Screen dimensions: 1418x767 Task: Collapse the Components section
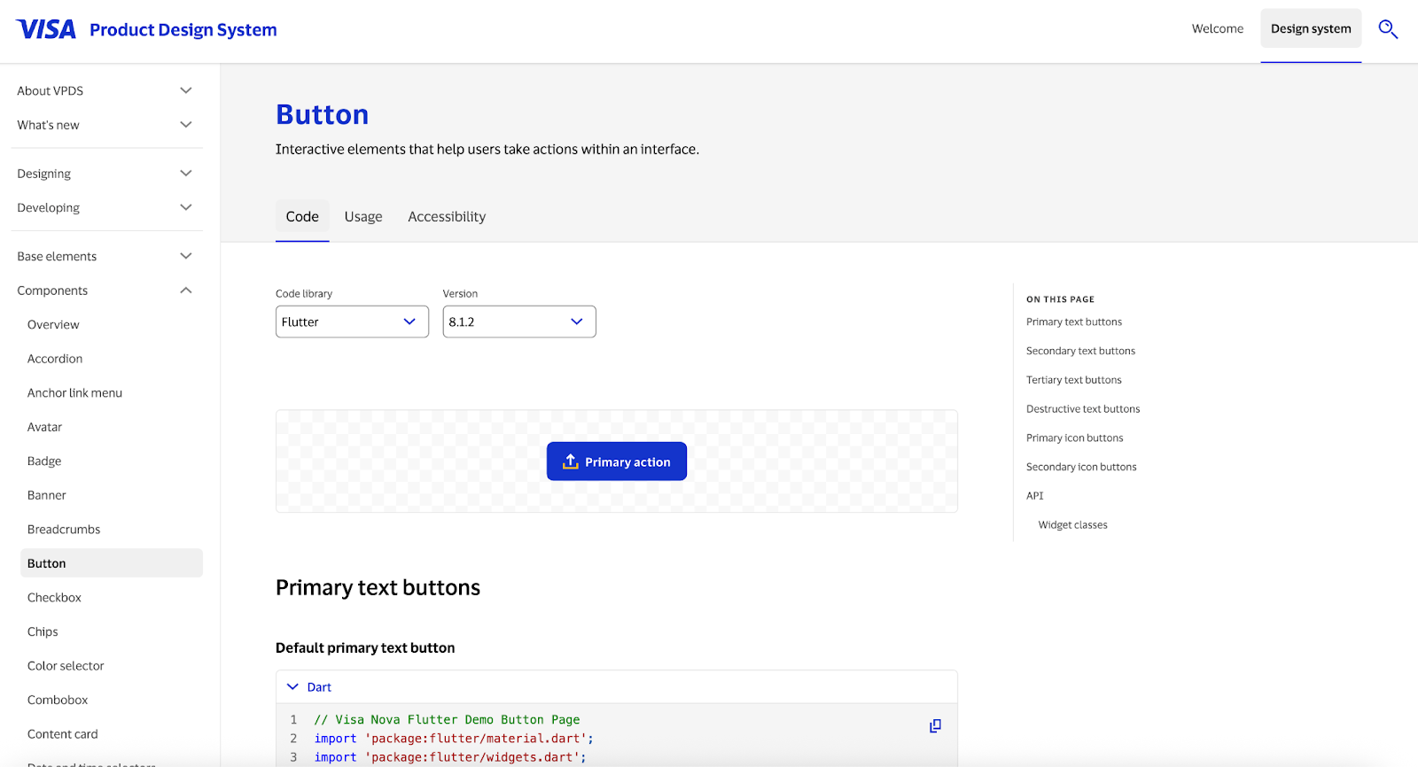[x=106, y=291]
